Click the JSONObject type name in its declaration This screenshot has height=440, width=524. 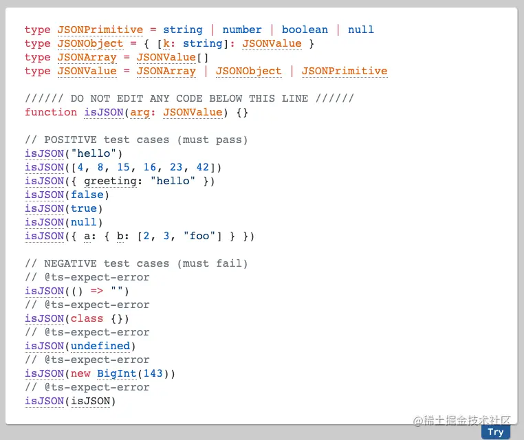(90, 43)
